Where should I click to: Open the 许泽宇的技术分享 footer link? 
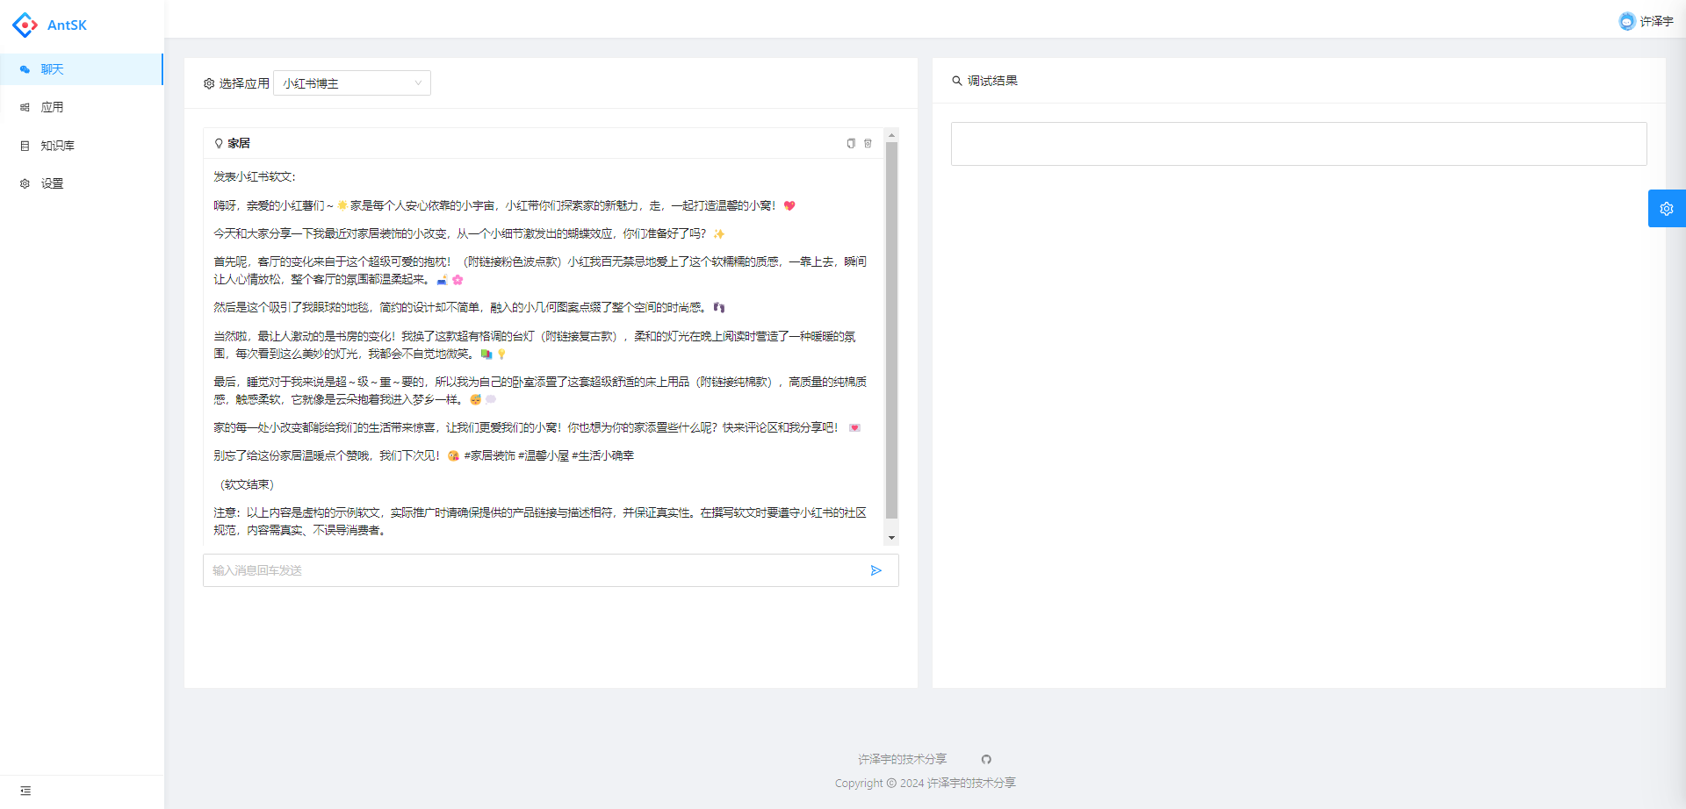pyautogui.click(x=901, y=758)
